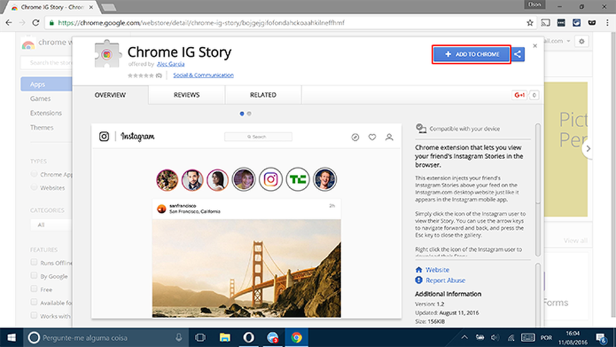The image size is (616, 347).
Task: Open the web store settings gear
Action: [x=582, y=41]
